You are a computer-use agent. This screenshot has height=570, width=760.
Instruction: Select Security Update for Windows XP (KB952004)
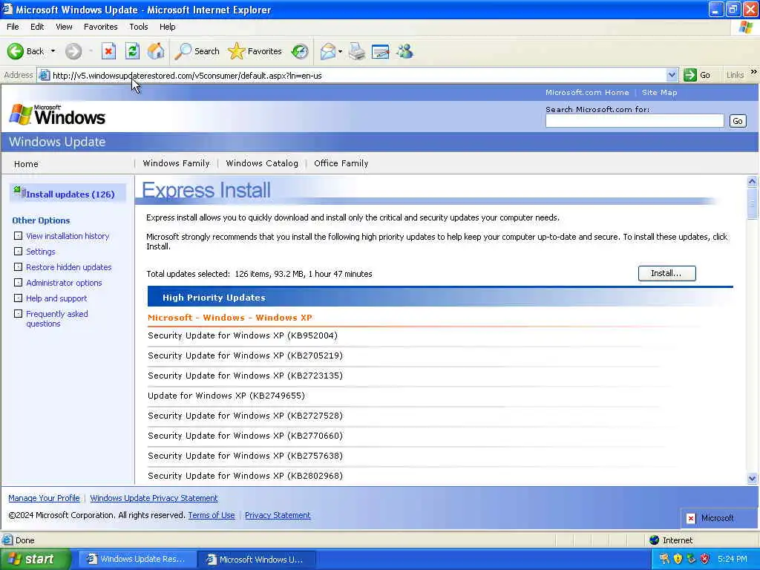[243, 335]
